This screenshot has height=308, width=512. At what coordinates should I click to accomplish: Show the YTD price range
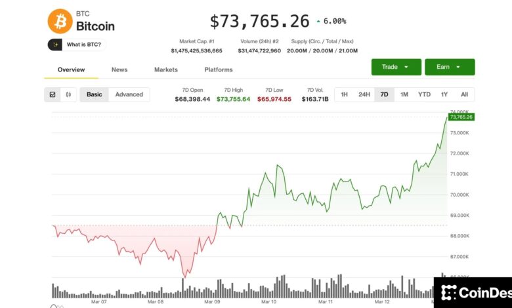(x=425, y=94)
